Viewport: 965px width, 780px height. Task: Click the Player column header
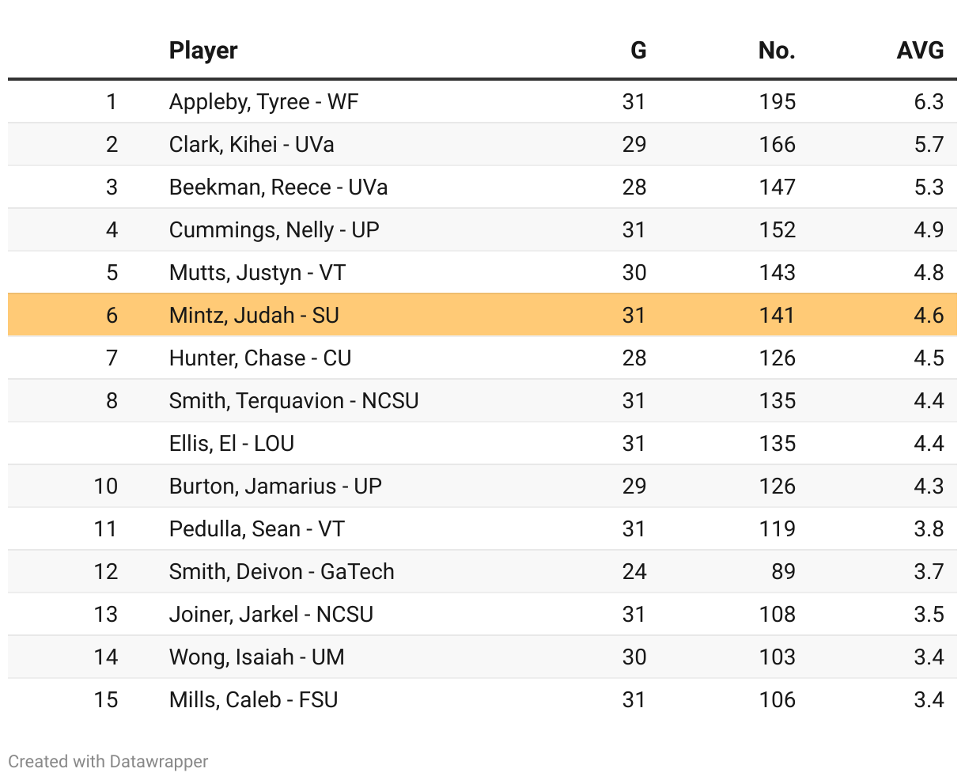point(203,51)
